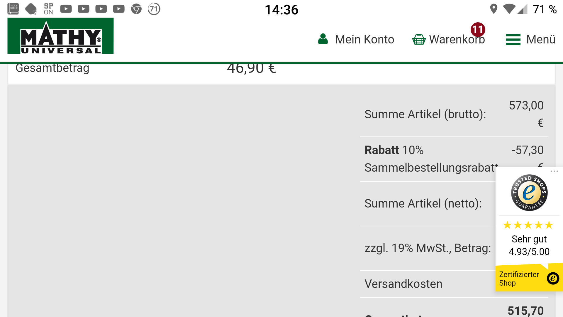Click the green shopping basket icon
563x317 pixels.
419,39
